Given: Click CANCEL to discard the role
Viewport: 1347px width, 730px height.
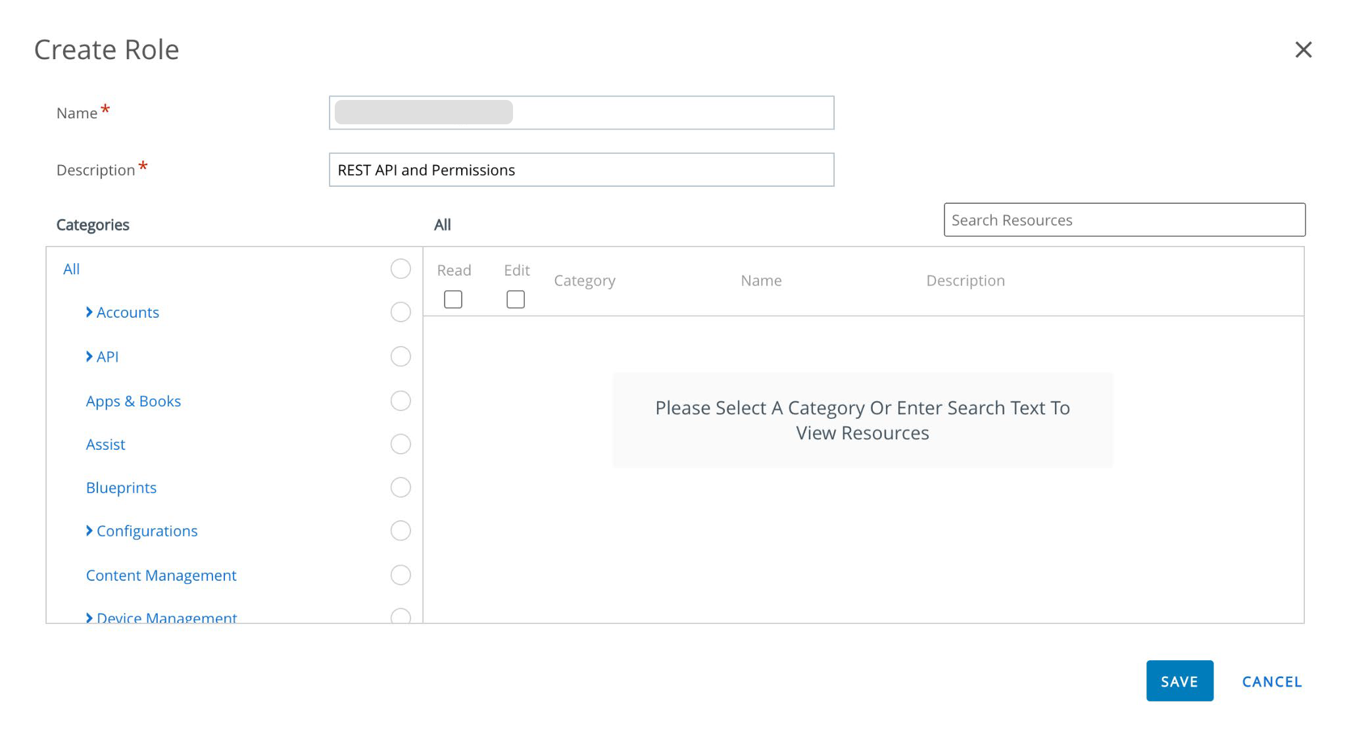Looking at the screenshot, I should point(1271,682).
